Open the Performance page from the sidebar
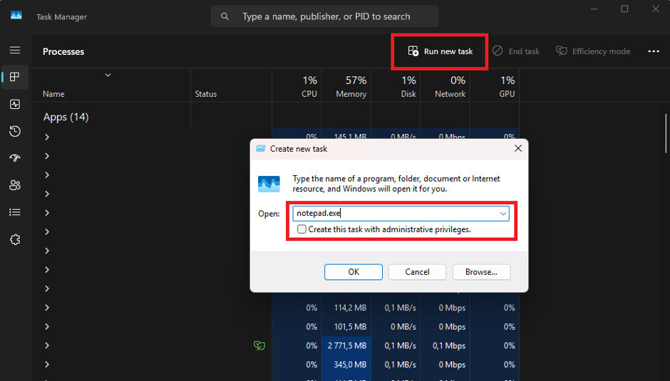 click(15, 104)
